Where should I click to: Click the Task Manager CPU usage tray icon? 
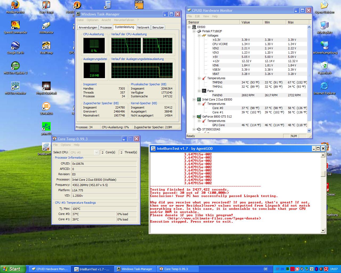[x=288, y=269]
